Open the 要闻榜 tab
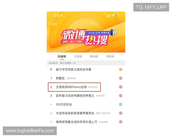This screenshot has height=138, width=172. [x=94, y=57]
